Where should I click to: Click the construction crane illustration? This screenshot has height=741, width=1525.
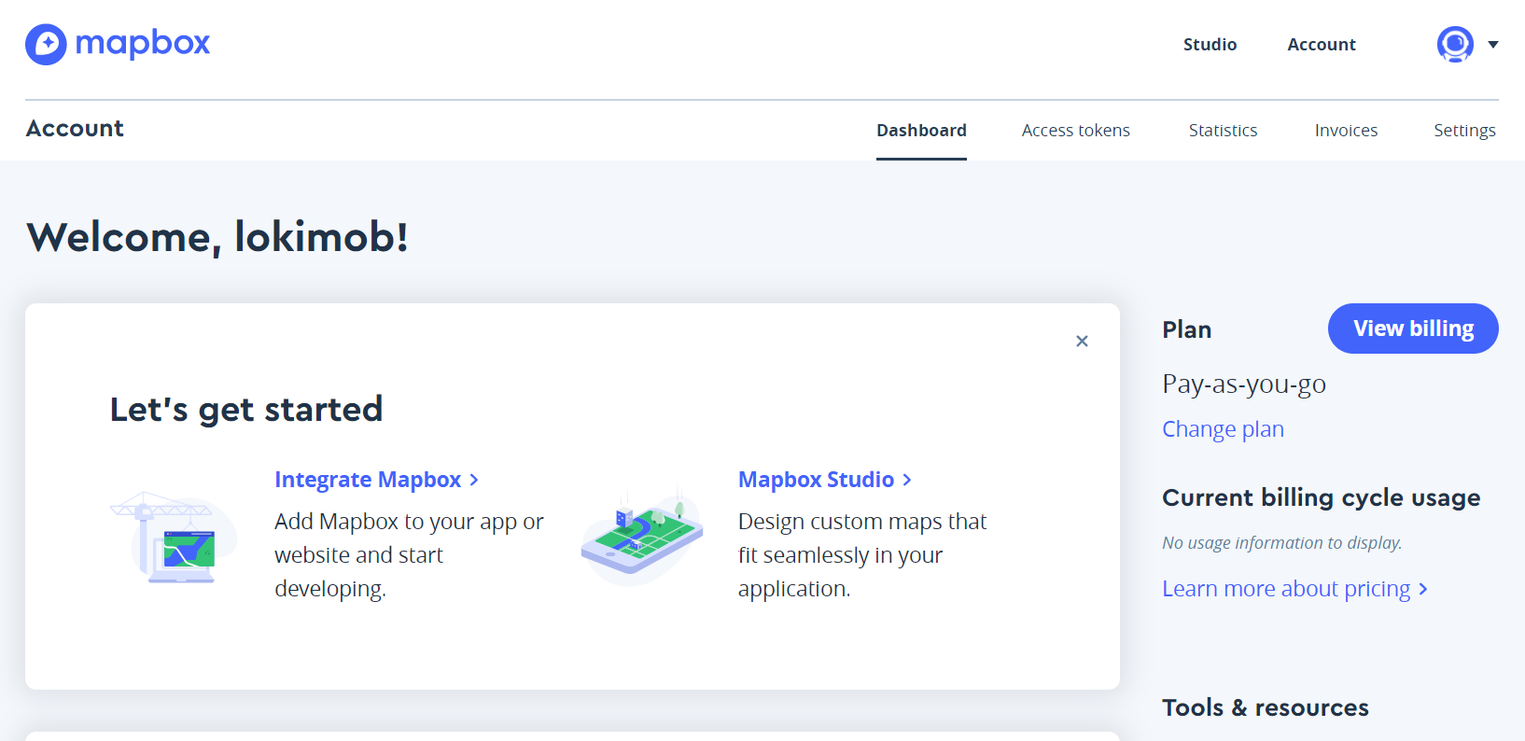click(174, 538)
